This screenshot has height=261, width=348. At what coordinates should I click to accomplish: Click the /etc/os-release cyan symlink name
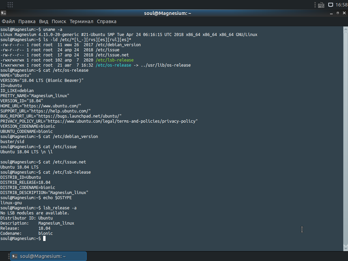point(114,65)
